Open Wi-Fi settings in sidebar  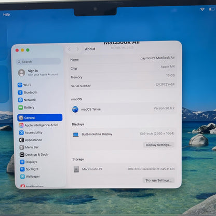click(24, 85)
